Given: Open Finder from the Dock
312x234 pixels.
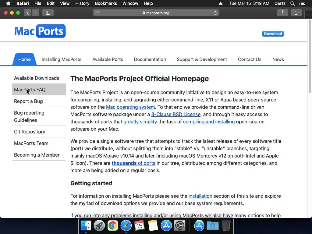Looking at the screenshot, I should [86, 226].
